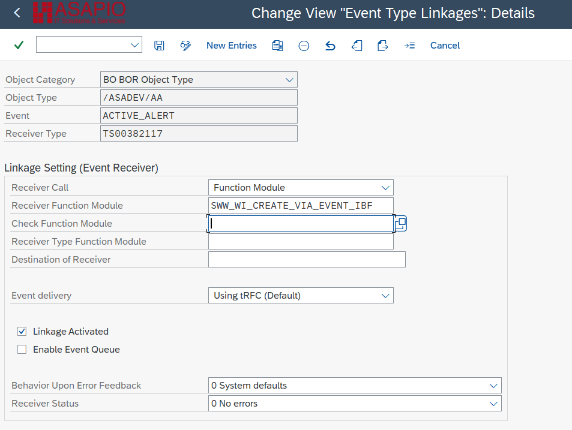572x430 pixels.
Task: Open the Receiver Call dropdown
Action: [x=385, y=188]
